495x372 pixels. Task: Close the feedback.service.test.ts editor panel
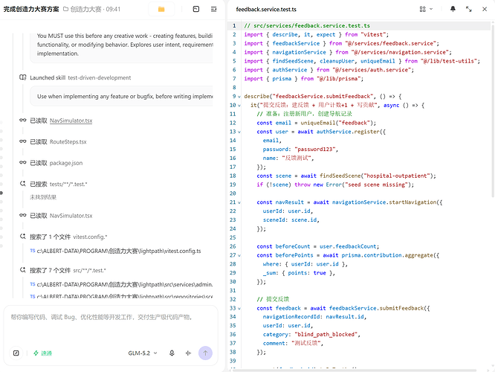[x=485, y=9]
